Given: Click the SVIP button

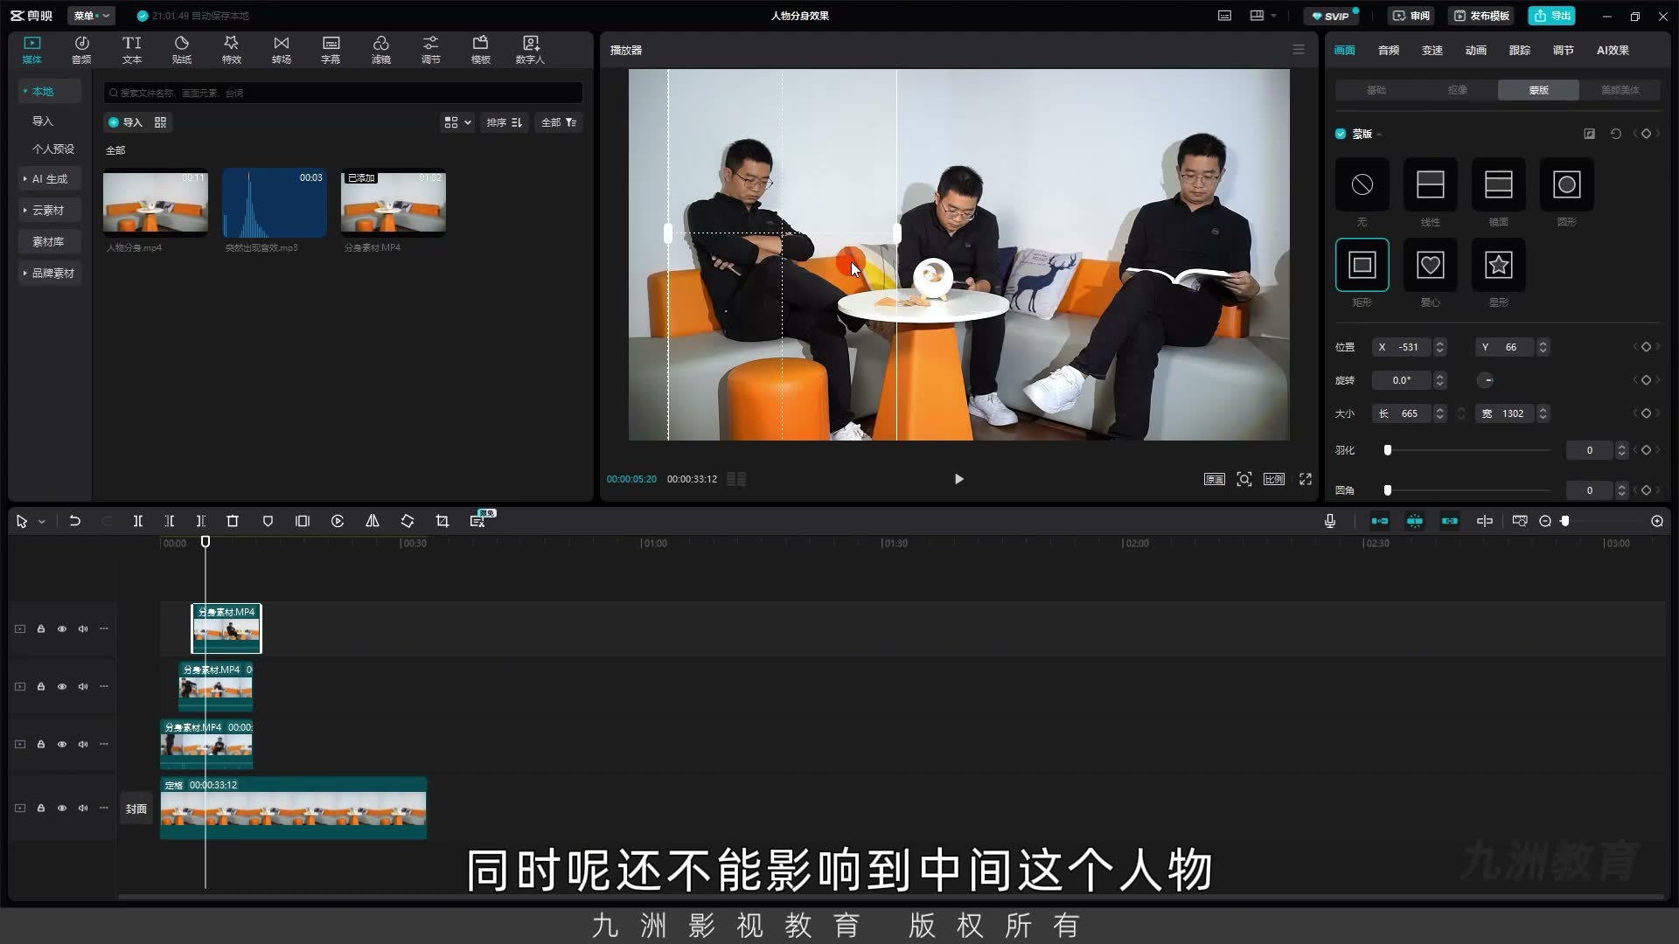Looking at the screenshot, I should (1330, 16).
